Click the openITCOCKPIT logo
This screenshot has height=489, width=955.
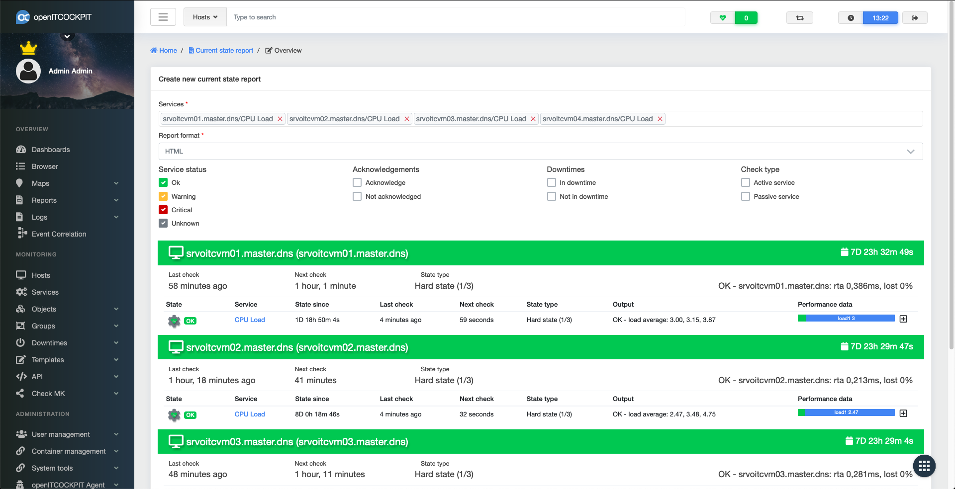[54, 17]
